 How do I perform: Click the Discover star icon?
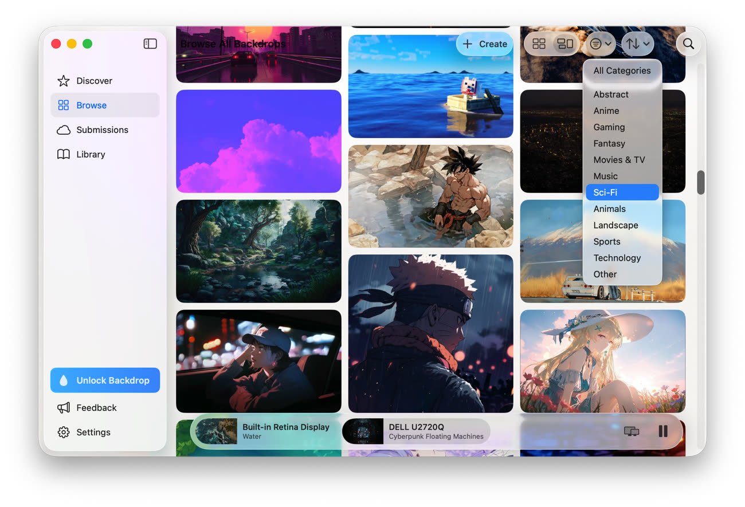64,81
